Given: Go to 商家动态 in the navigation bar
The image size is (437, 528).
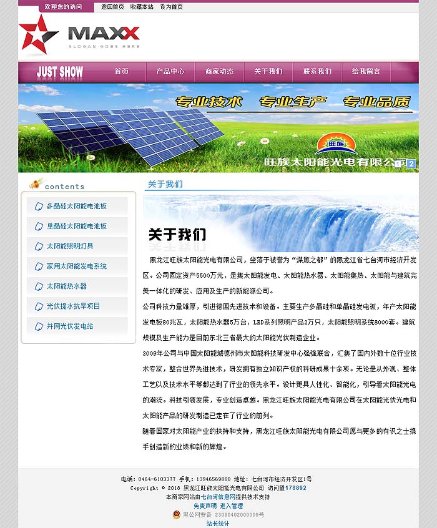Looking at the screenshot, I should coord(219,71).
